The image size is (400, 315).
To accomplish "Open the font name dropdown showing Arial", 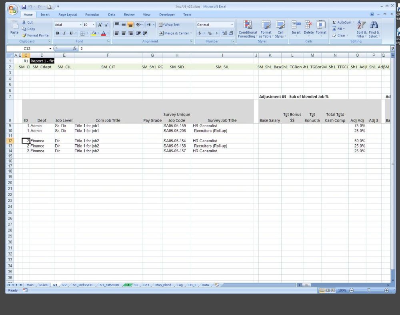I will 80,25.
